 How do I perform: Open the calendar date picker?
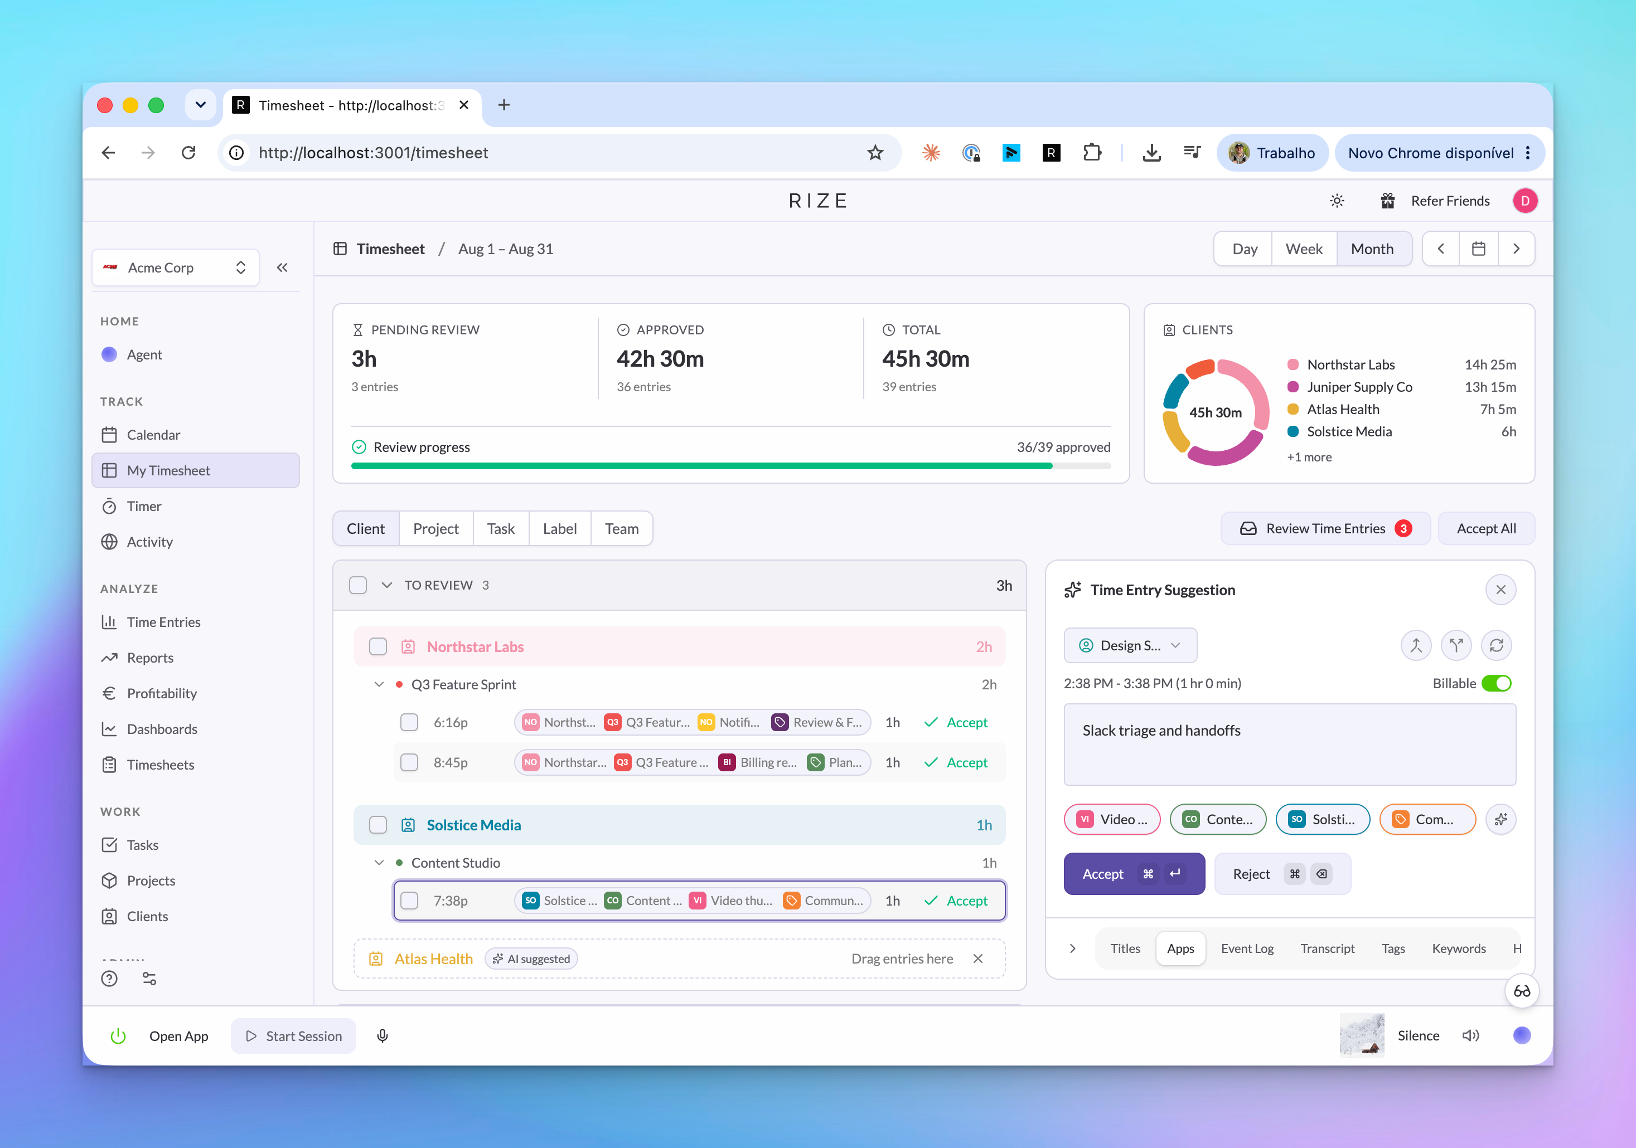[x=1479, y=249]
